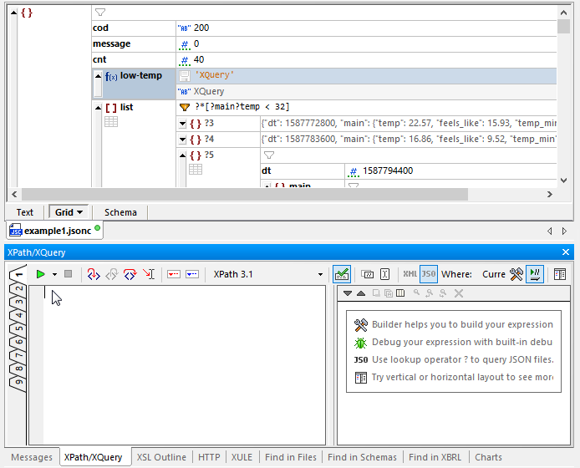Switch to vertical/horizontal layout icon
580x468 pixels.
(560, 274)
